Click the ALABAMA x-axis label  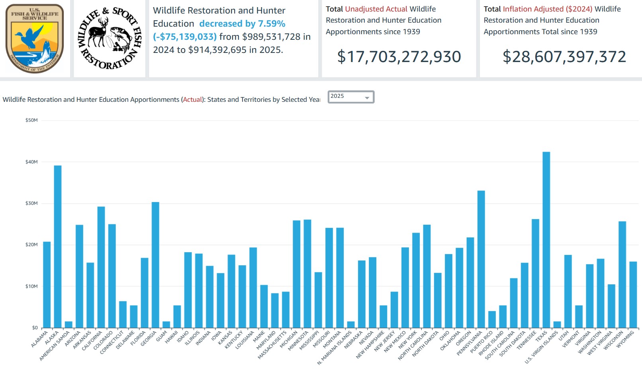pos(39,339)
